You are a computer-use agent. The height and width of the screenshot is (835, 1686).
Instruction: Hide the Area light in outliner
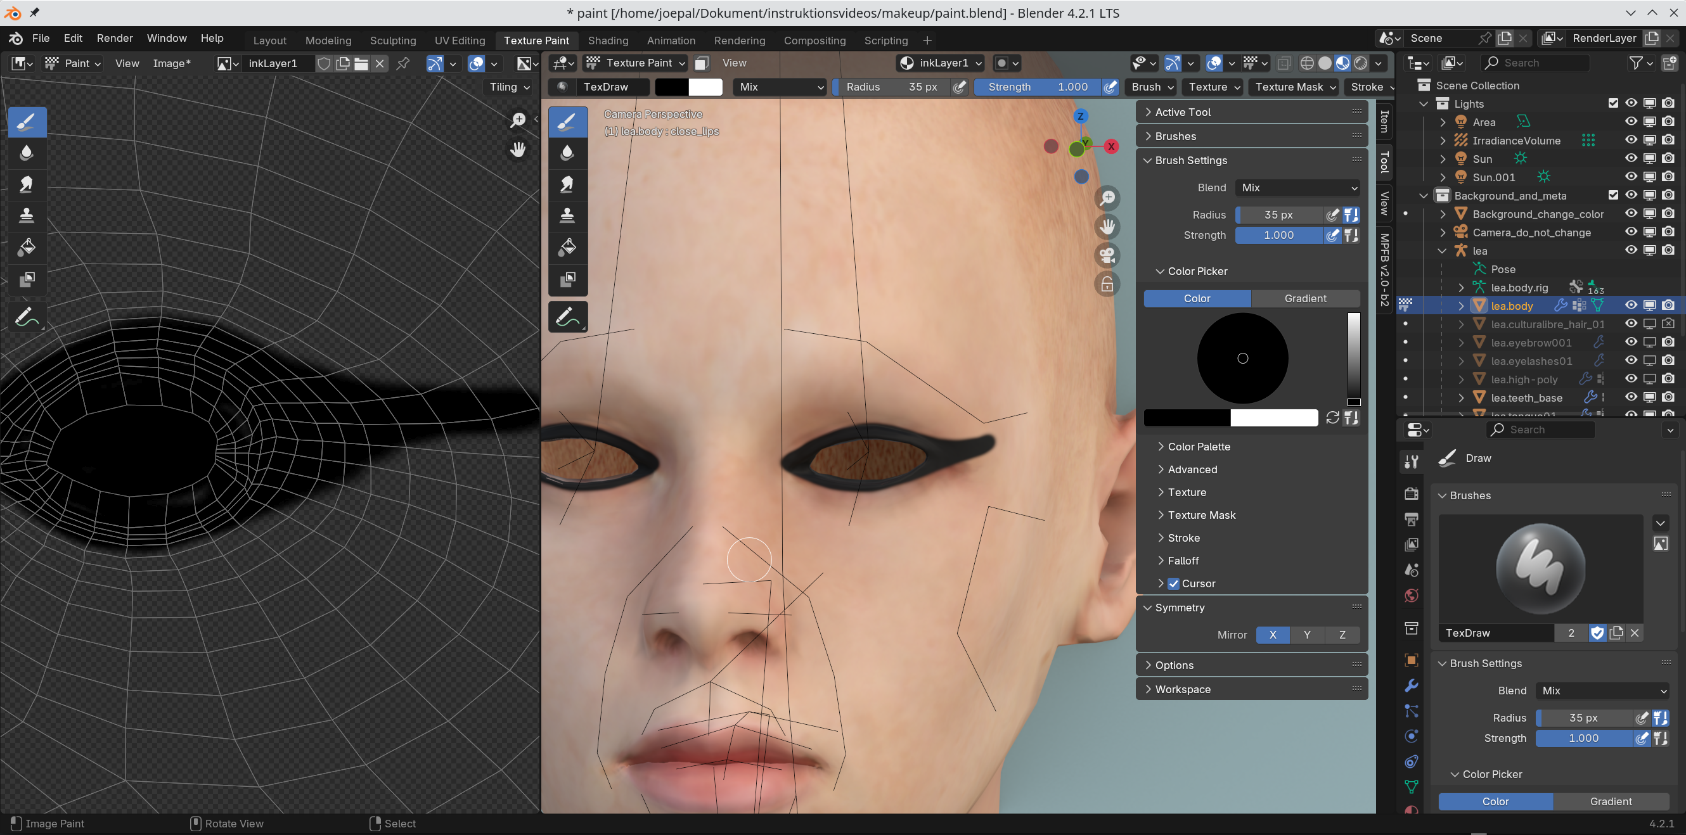(1630, 122)
